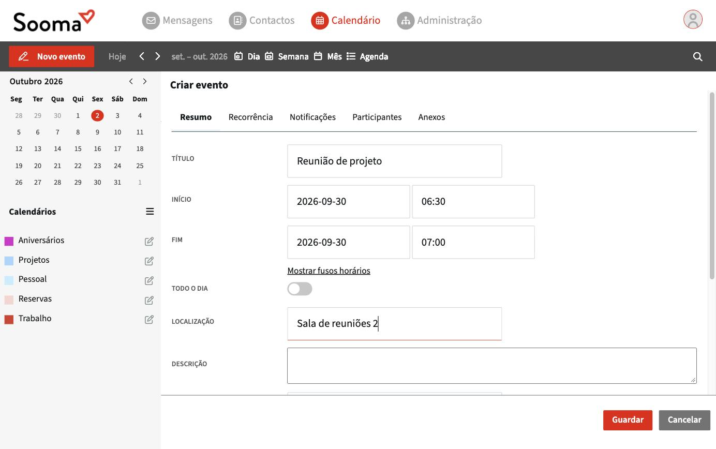
Task: Open the user profile avatar
Action: point(693,20)
